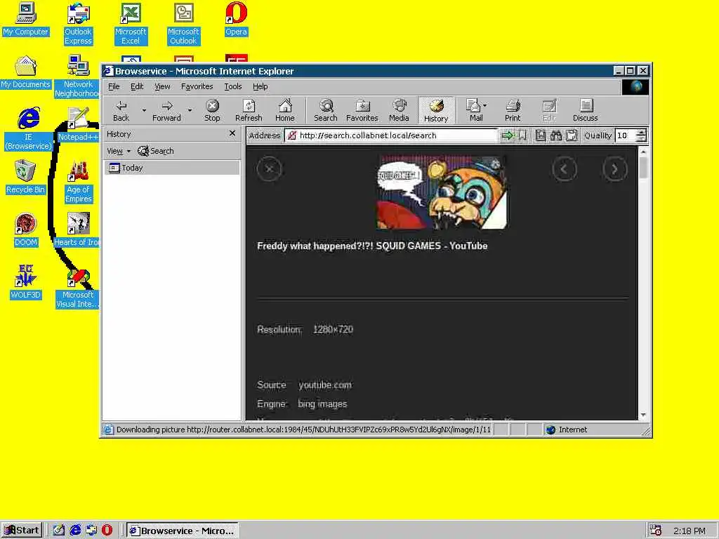Viewport: 719px width, 539px height.
Task: Click Opera quick launch icon
Action: point(107,531)
